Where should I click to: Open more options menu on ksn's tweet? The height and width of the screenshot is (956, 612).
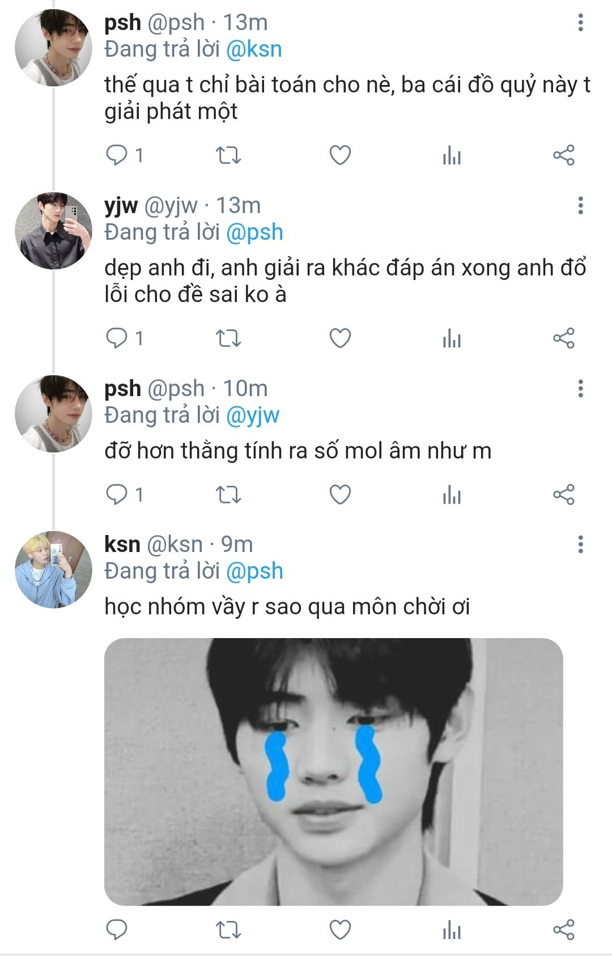coord(580,545)
